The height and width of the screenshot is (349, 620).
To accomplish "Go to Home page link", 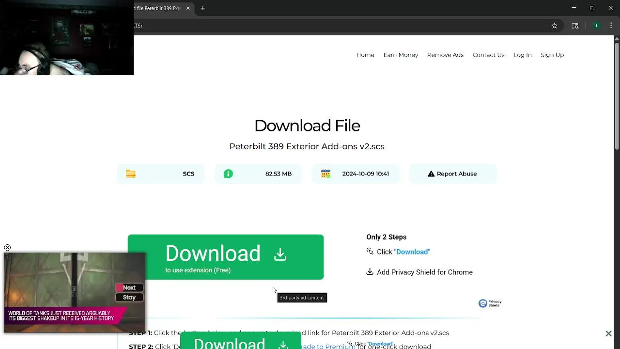I will [x=365, y=55].
